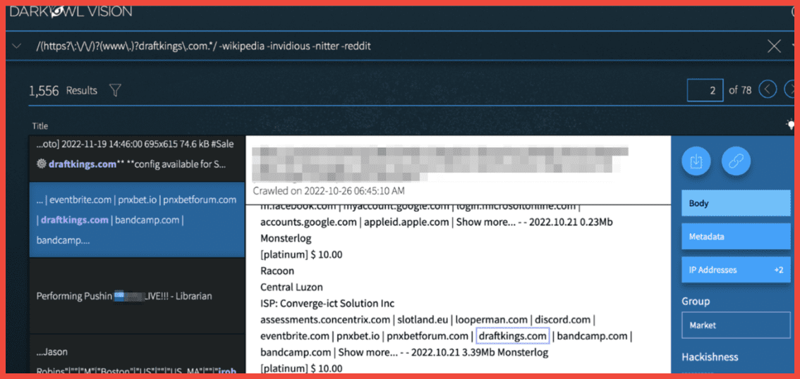Click the 1,556 Results count

[63, 91]
